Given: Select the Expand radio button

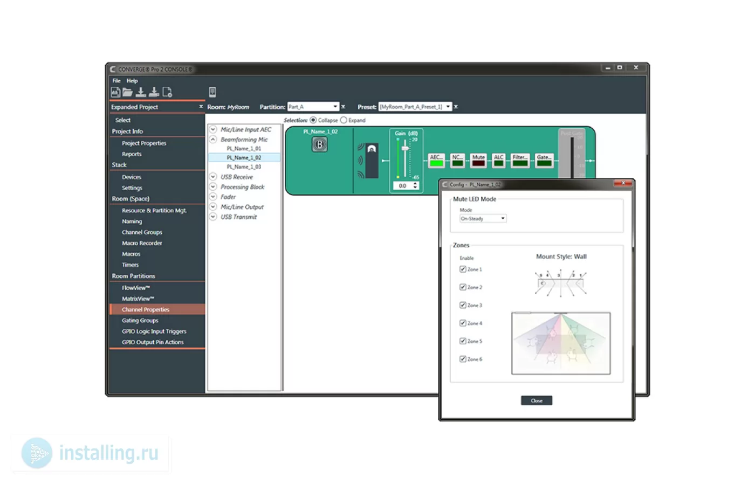Looking at the screenshot, I should [x=344, y=120].
